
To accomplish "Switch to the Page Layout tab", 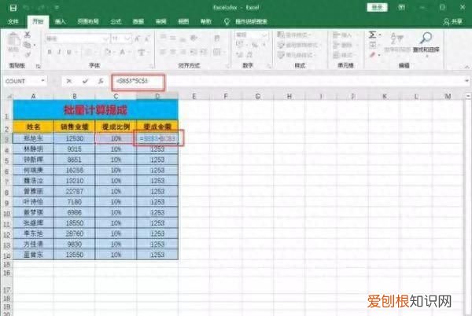I will tap(88, 22).
